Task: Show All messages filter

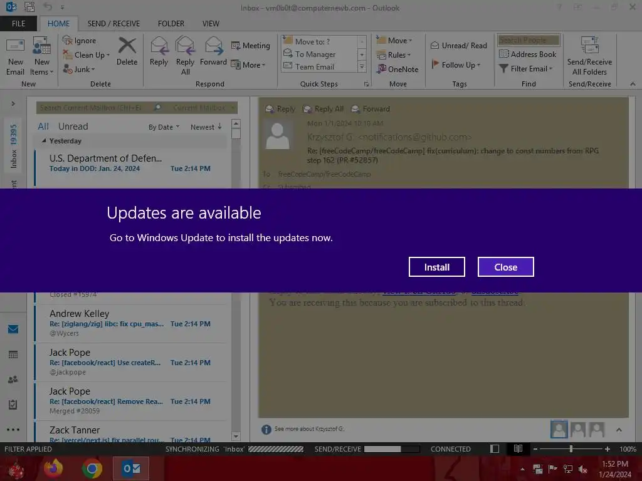Action: pyautogui.click(x=43, y=127)
